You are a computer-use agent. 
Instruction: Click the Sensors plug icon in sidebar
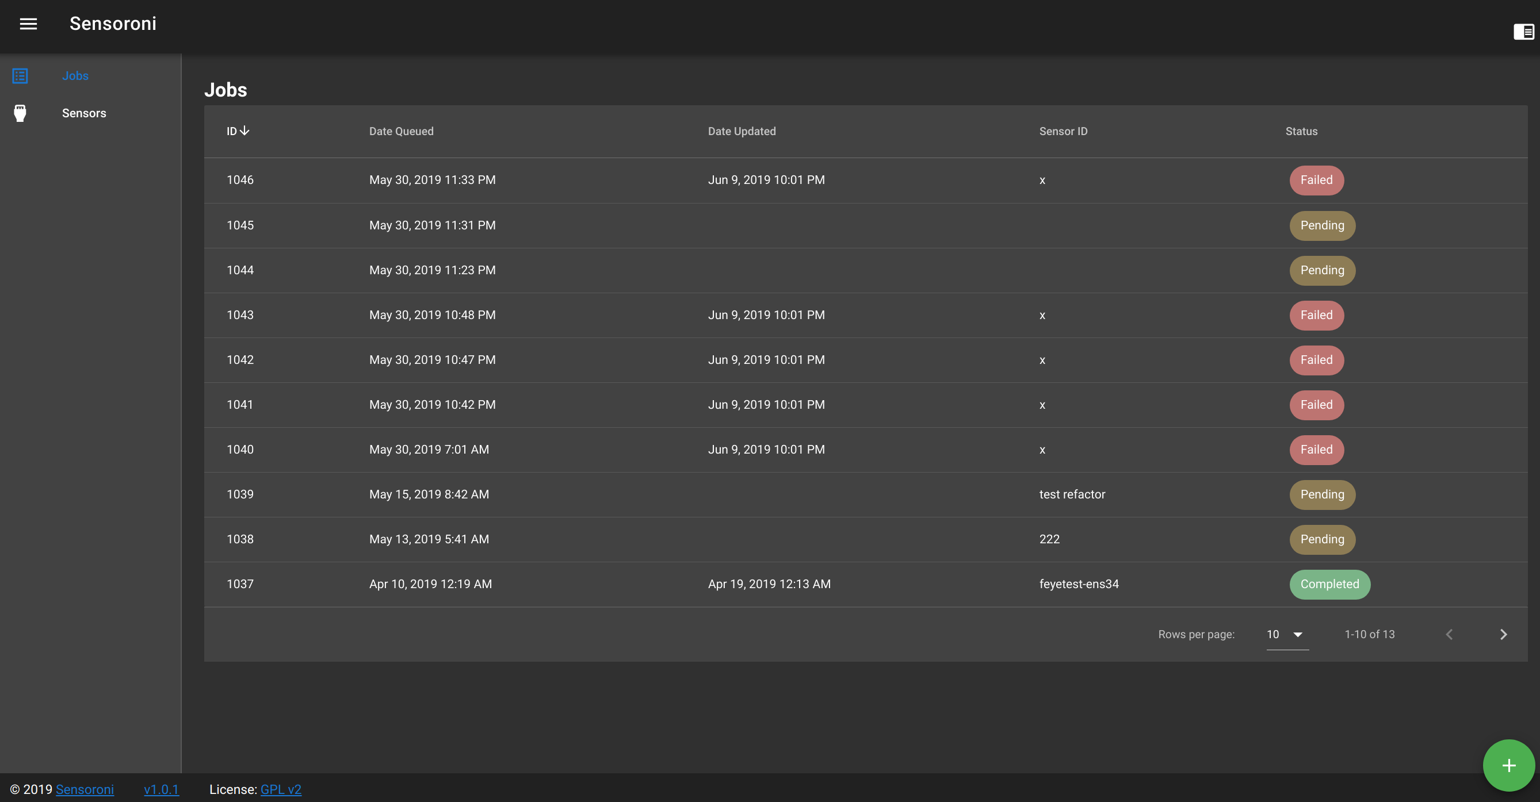point(20,113)
